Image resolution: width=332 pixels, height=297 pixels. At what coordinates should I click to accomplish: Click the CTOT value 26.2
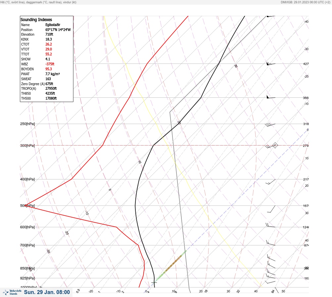[48, 44]
